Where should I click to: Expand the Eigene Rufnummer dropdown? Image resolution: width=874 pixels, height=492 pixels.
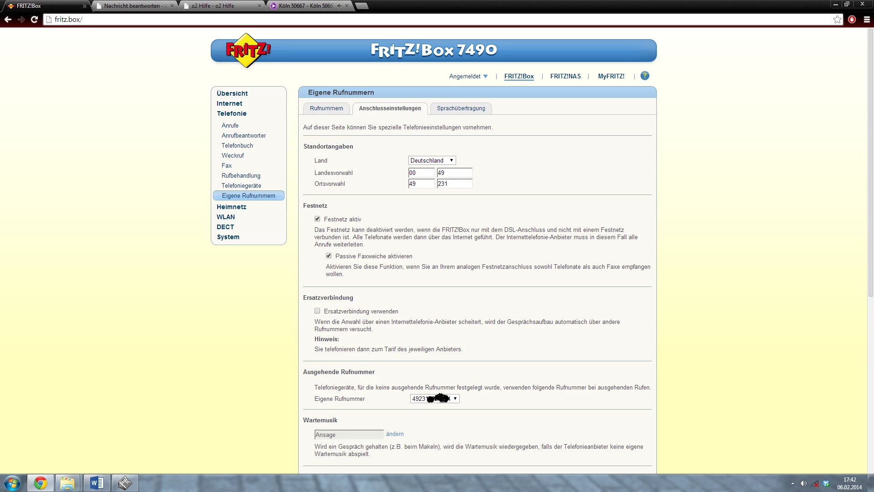coord(435,399)
